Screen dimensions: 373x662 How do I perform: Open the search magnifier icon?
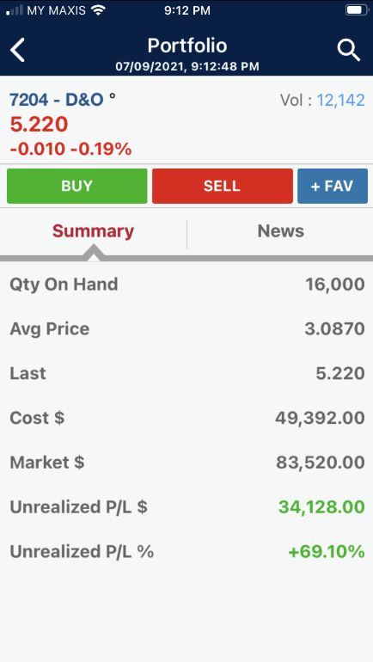point(349,51)
